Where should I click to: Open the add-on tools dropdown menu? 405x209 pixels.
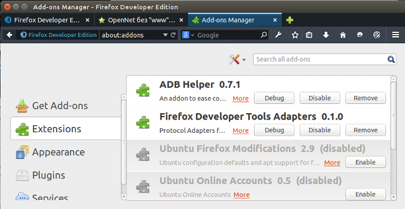(237, 59)
